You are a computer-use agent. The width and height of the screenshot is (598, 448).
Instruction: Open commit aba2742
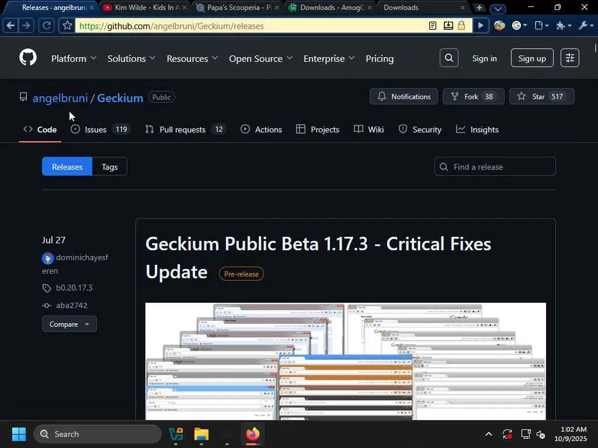point(72,305)
